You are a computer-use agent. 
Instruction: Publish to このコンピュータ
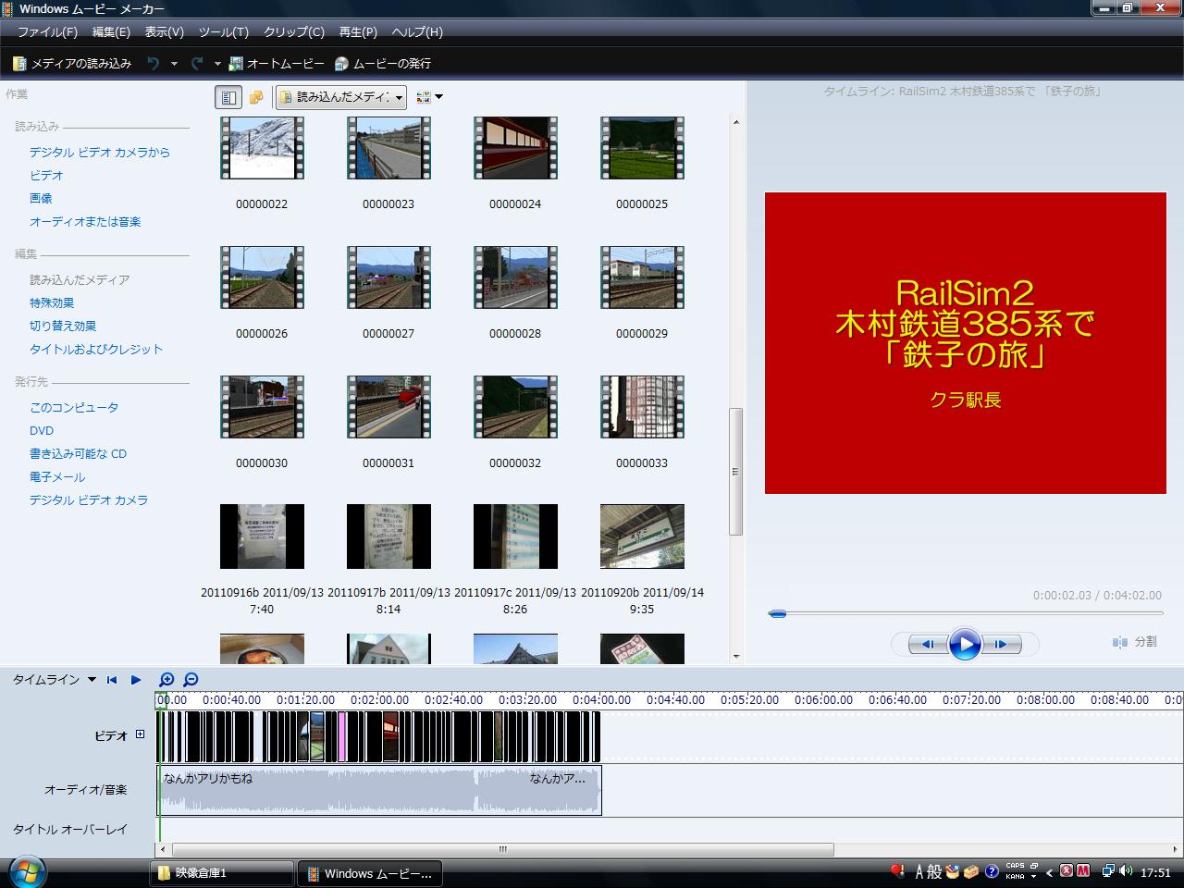pyautogui.click(x=74, y=408)
